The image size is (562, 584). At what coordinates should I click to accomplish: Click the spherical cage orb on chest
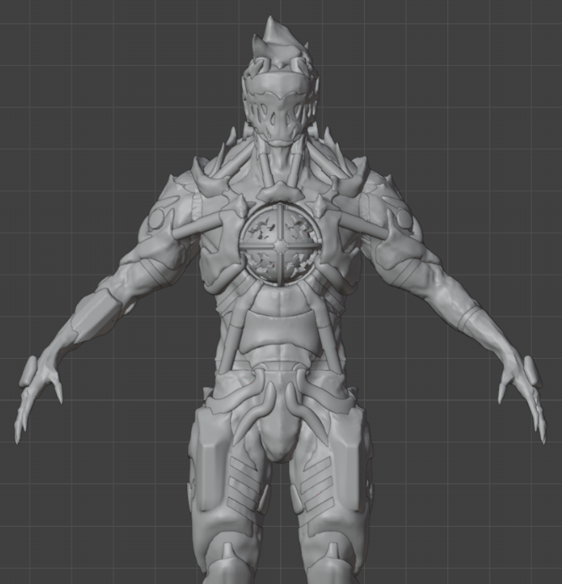280,245
